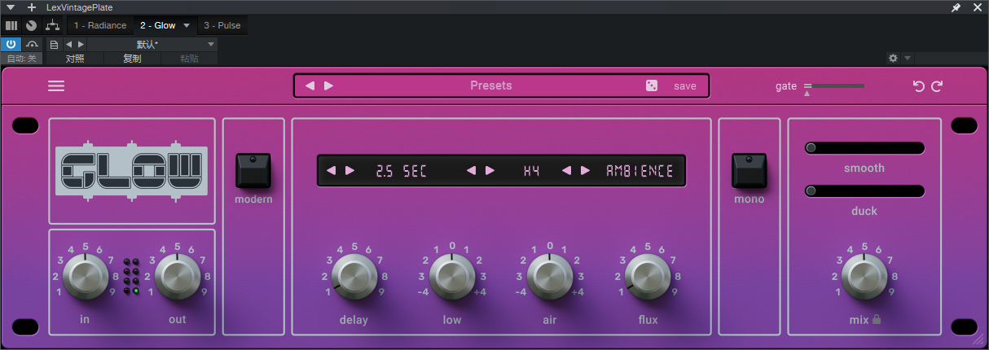
Task: Click the mix knob
Action: pyautogui.click(x=864, y=276)
